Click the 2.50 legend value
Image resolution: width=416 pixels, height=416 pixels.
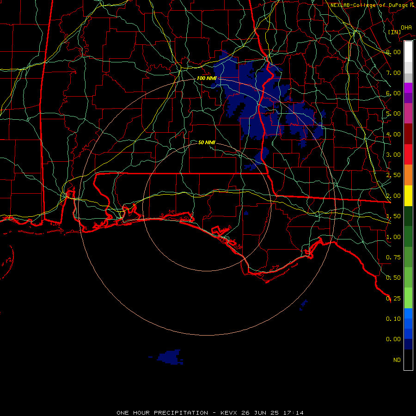[x=393, y=175]
